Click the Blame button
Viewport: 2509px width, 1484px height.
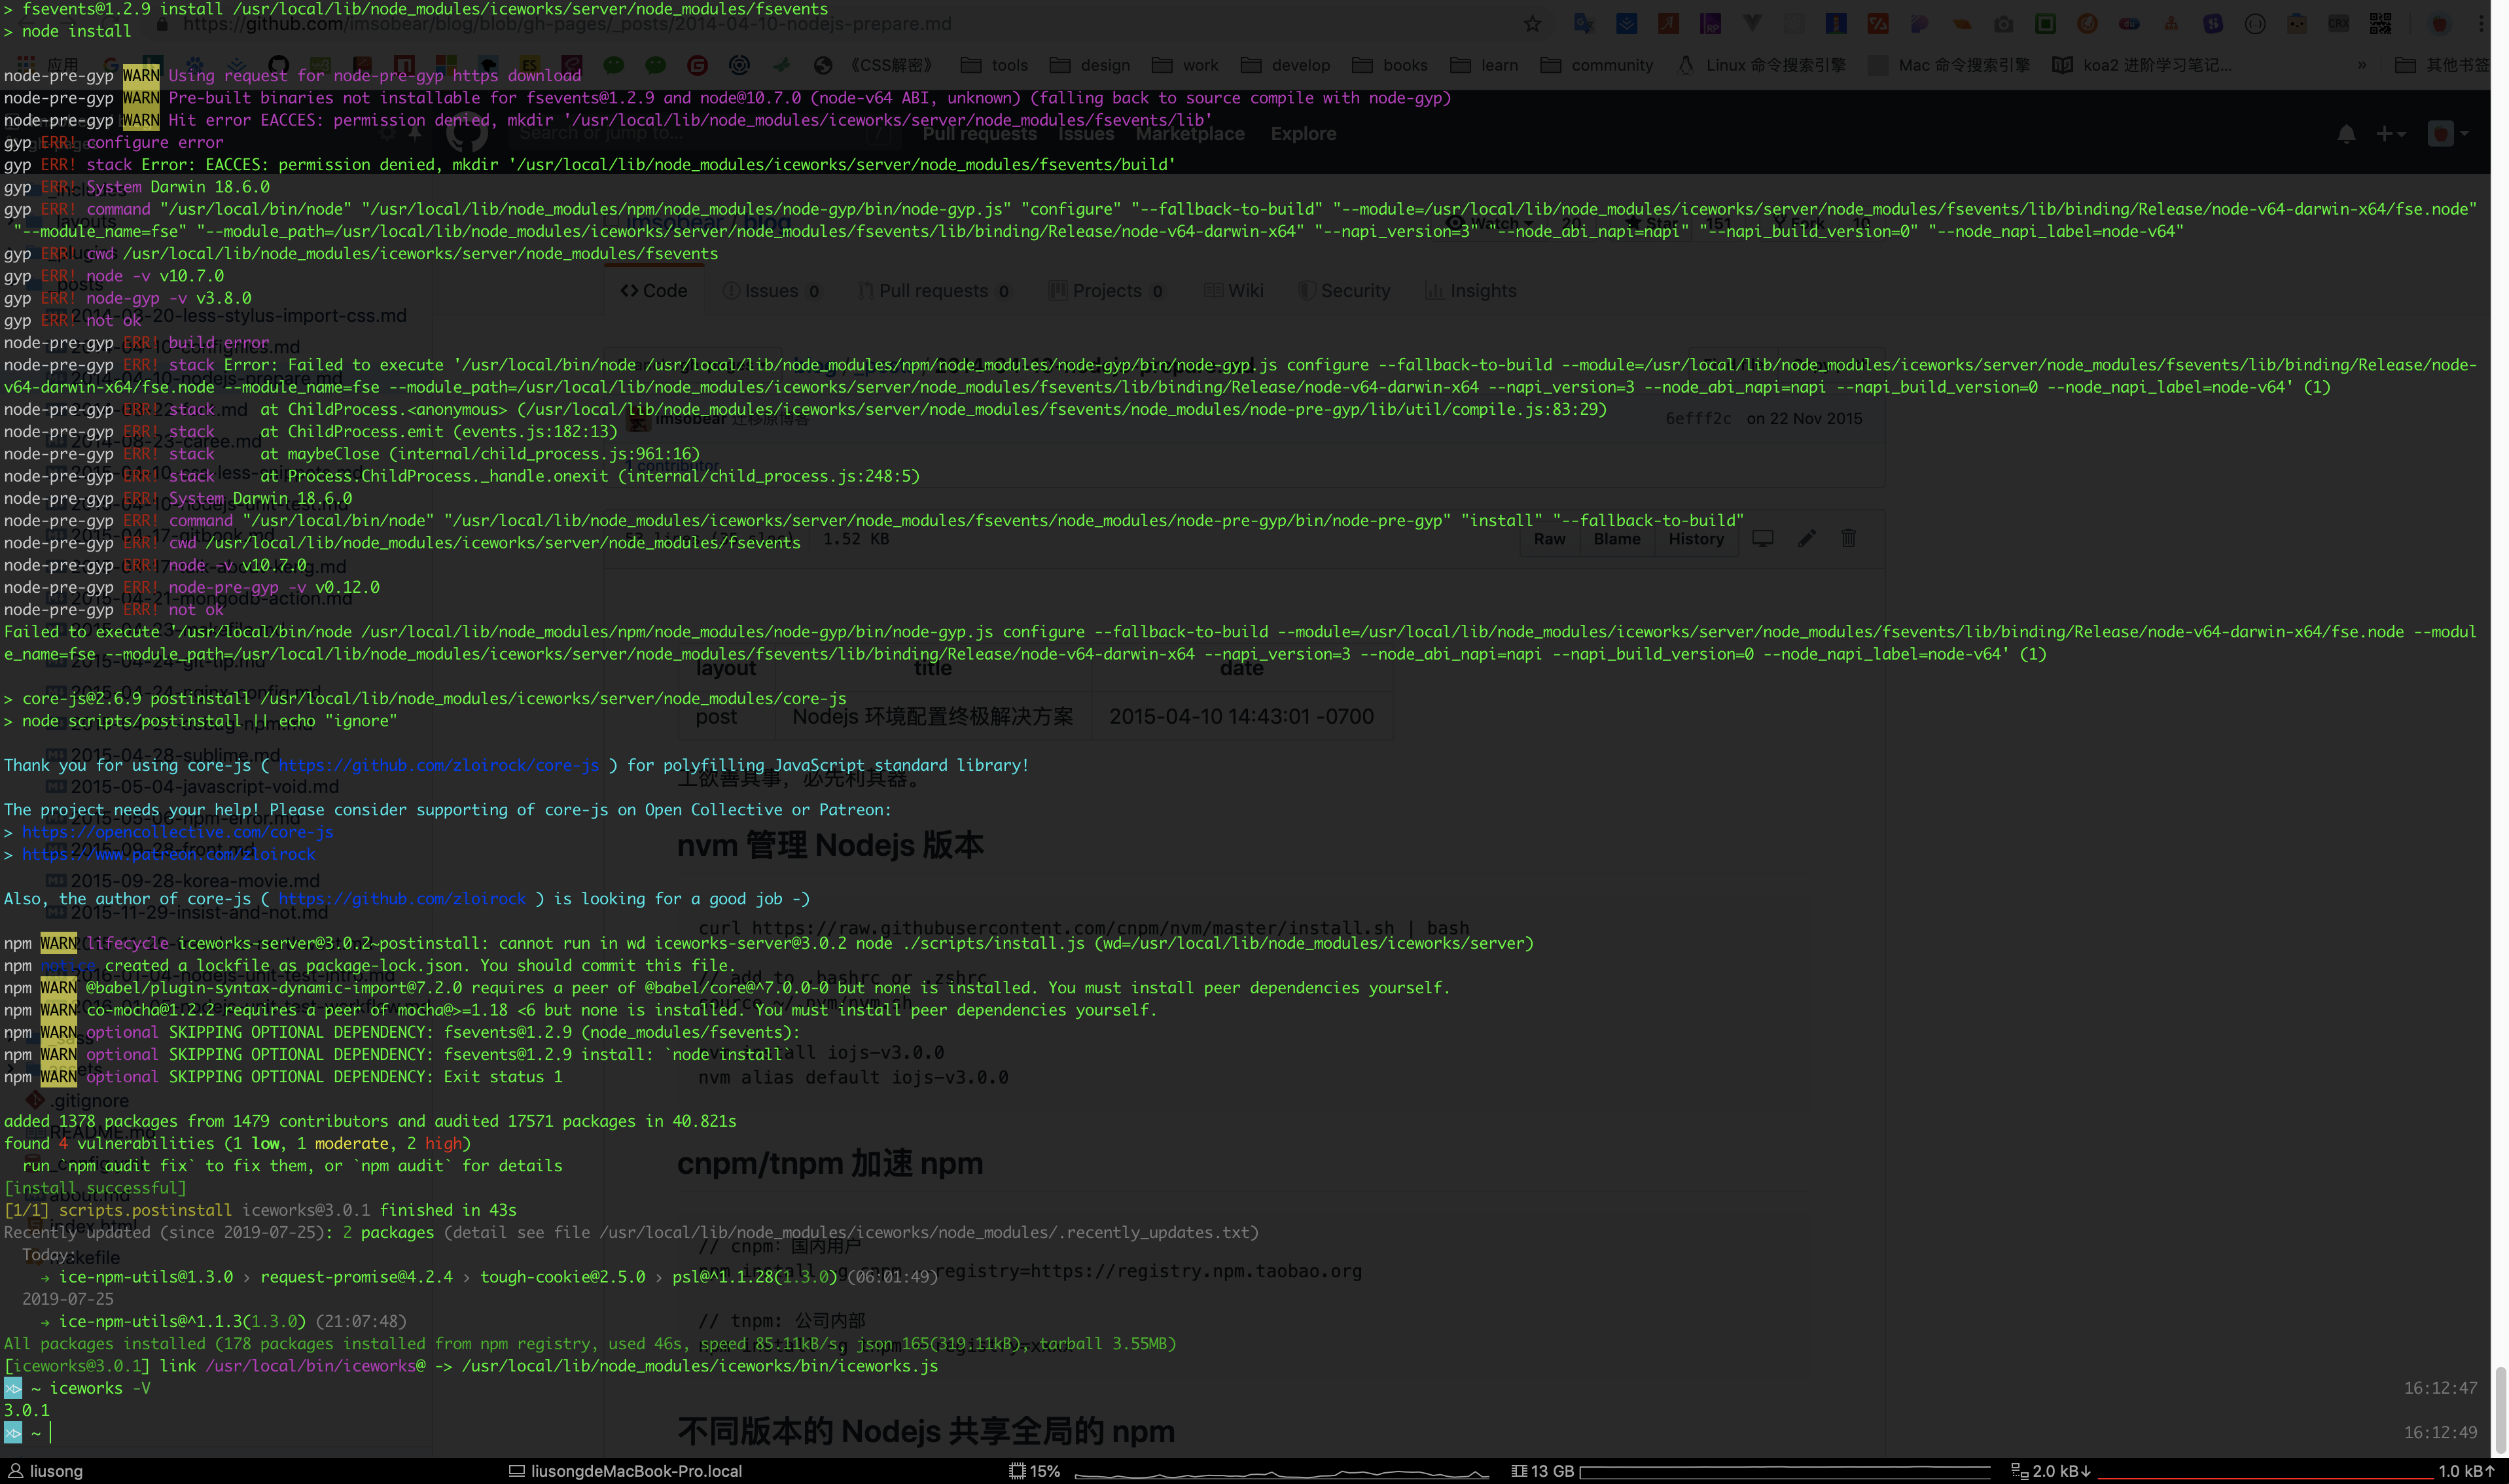(1616, 539)
